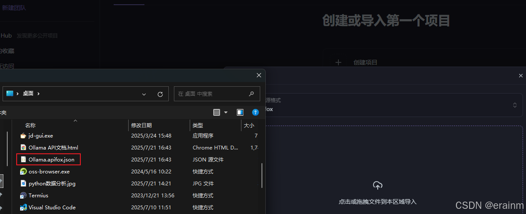The height and width of the screenshot is (214, 526).
Task: Sort files by 大小 column
Action: click(249, 125)
